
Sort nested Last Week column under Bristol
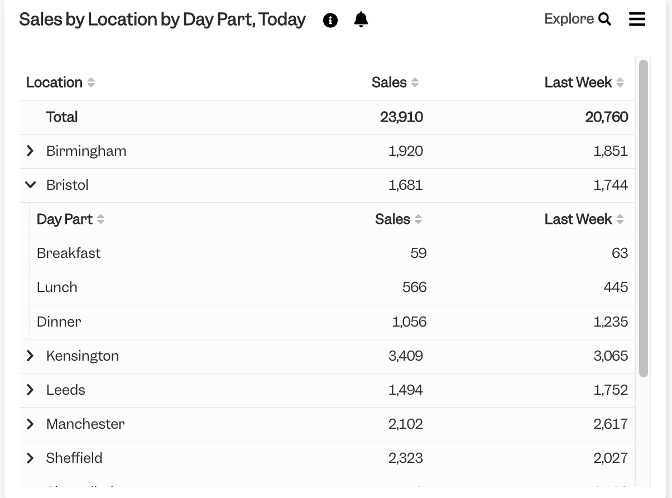[x=620, y=219]
